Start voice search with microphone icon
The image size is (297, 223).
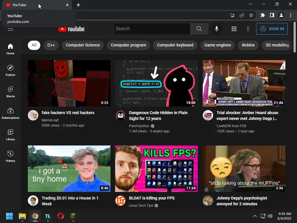(216, 29)
